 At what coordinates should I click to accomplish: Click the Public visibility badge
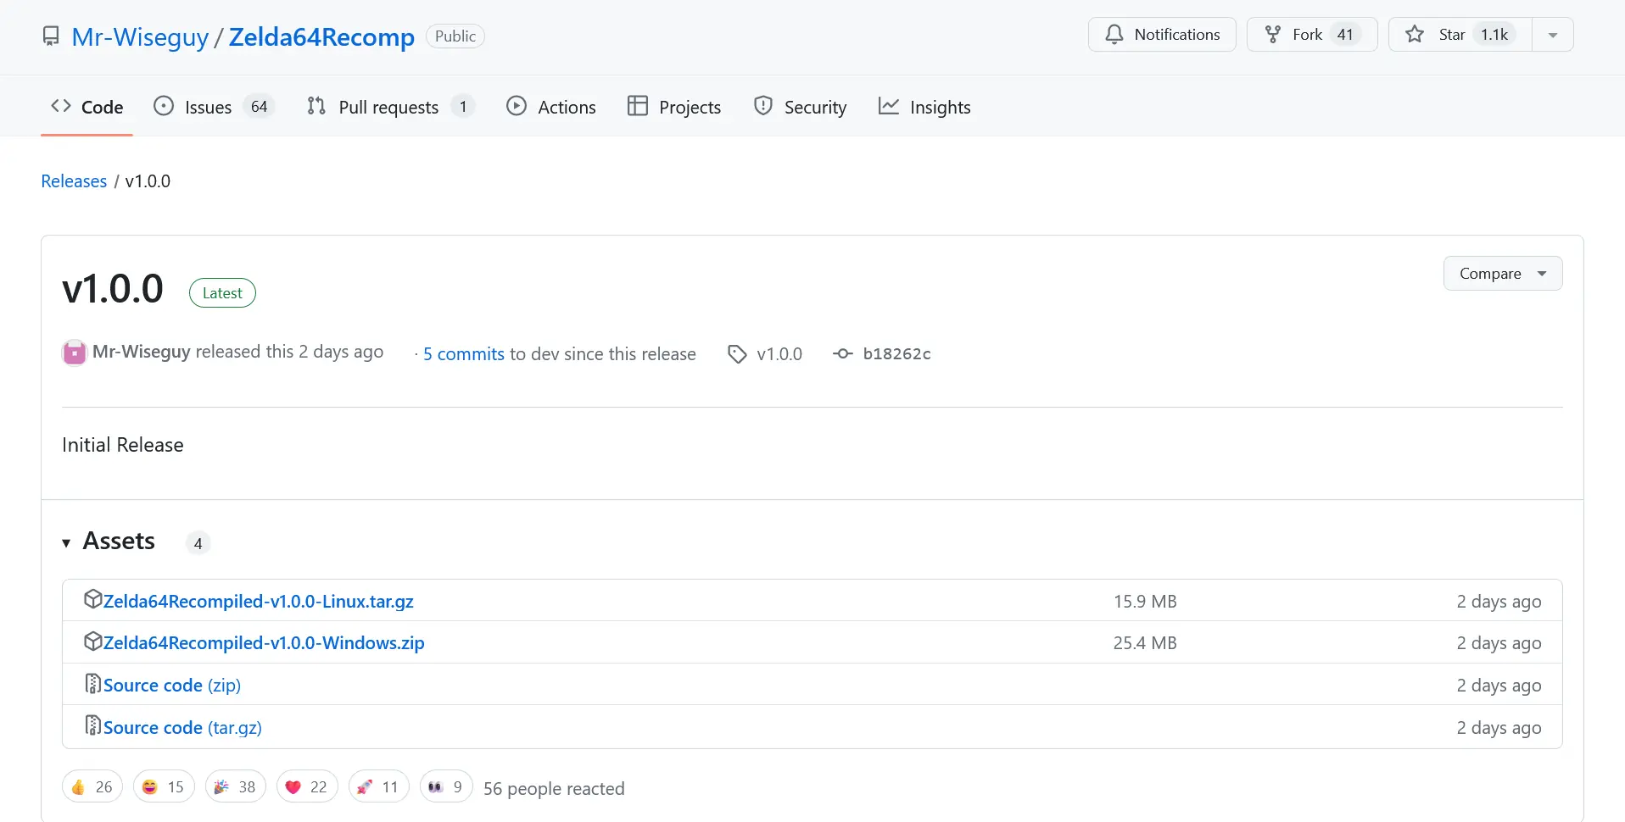[455, 36]
